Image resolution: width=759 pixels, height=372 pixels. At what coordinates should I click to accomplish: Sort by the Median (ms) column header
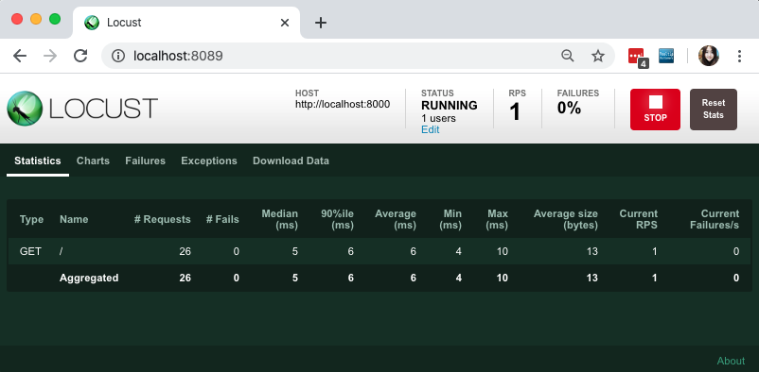tap(280, 219)
